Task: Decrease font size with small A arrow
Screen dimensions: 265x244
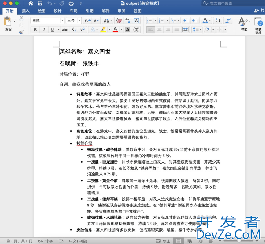Action: (x=96, y=21)
